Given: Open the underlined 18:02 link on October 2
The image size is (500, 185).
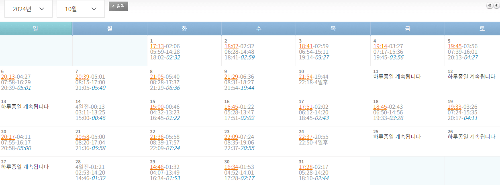Looking at the screenshot, I should 231,47.
